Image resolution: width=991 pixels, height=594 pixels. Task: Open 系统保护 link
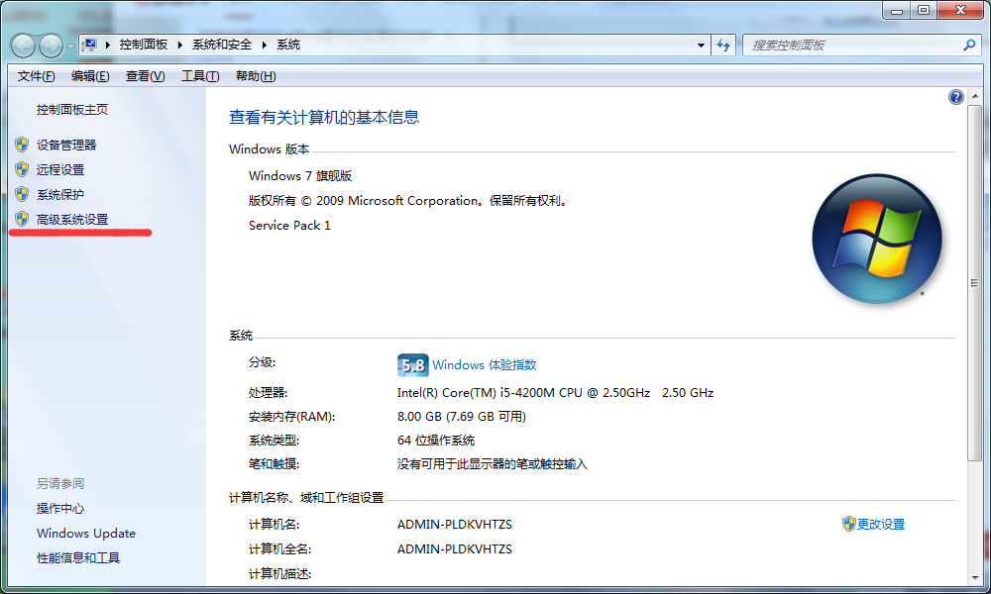point(60,194)
